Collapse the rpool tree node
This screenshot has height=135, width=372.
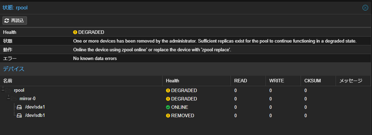pyautogui.click(x=3, y=90)
